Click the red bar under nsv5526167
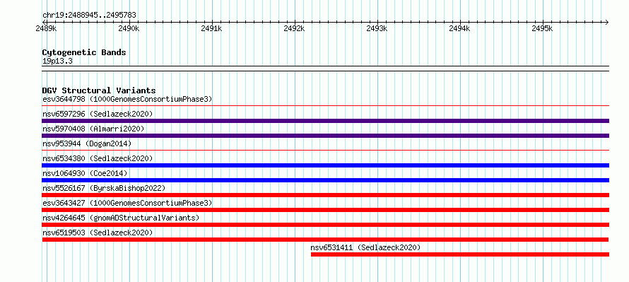 click(325, 195)
